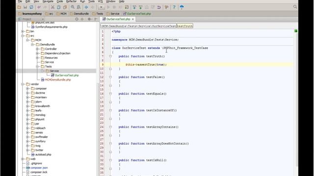Screen dimensions: 314x176
Task: Click the Hide Project panel icon
Action: click(96, 19)
